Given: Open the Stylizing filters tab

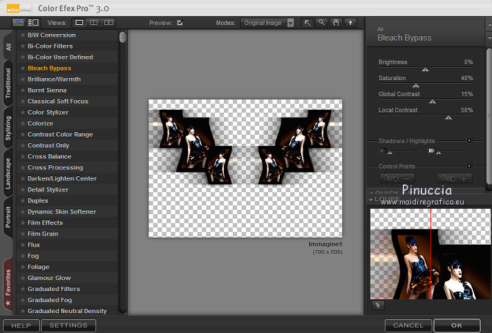Looking at the screenshot, I should [x=8, y=128].
